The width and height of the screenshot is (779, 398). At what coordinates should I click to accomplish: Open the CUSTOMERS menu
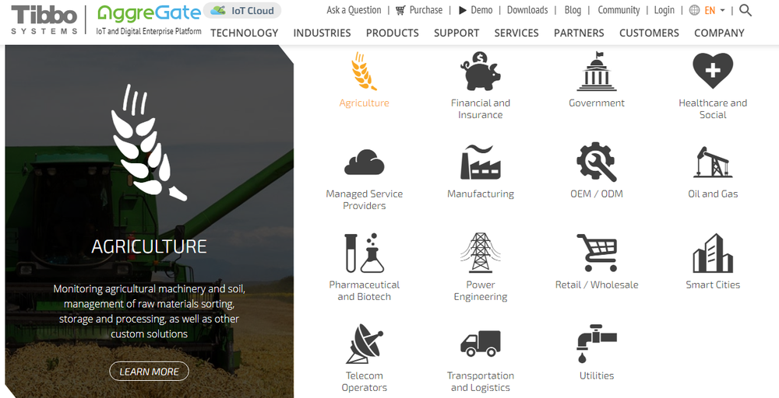[x=649, y=33]
